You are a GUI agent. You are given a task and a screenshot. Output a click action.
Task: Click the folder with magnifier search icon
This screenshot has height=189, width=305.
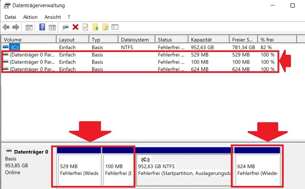(105, 27)
